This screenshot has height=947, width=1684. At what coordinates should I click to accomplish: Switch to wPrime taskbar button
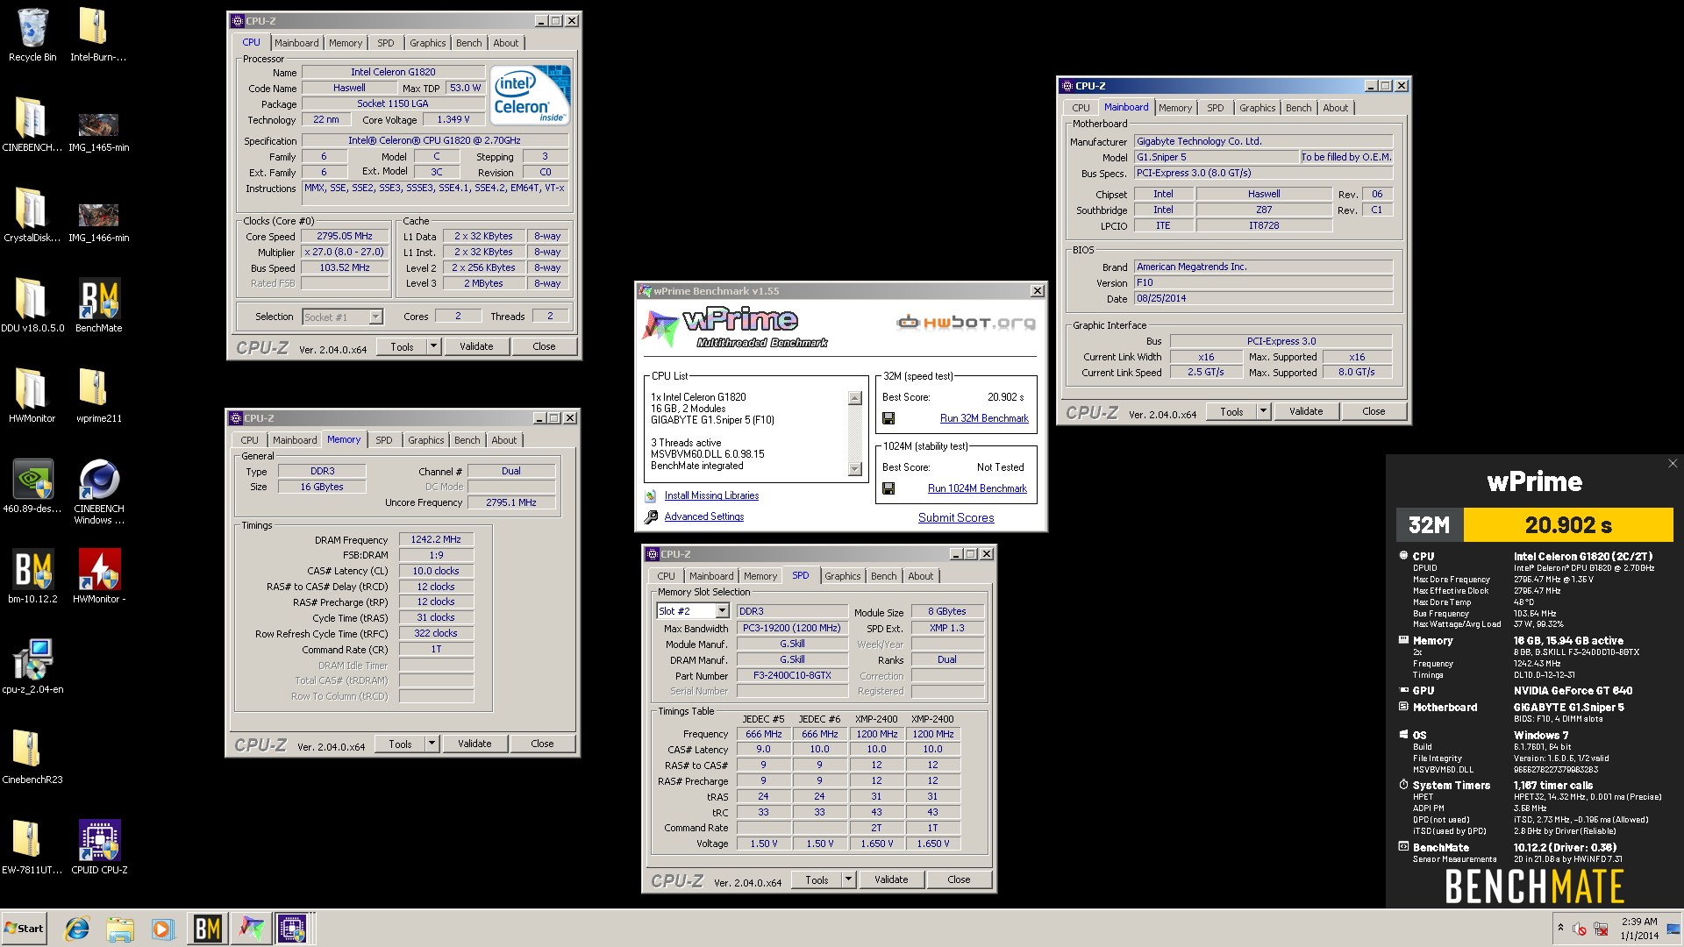click(250, 929)
